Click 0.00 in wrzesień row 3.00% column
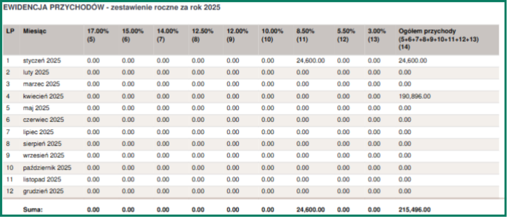Screen dimensions: 510x217 [x=374, y=156]
